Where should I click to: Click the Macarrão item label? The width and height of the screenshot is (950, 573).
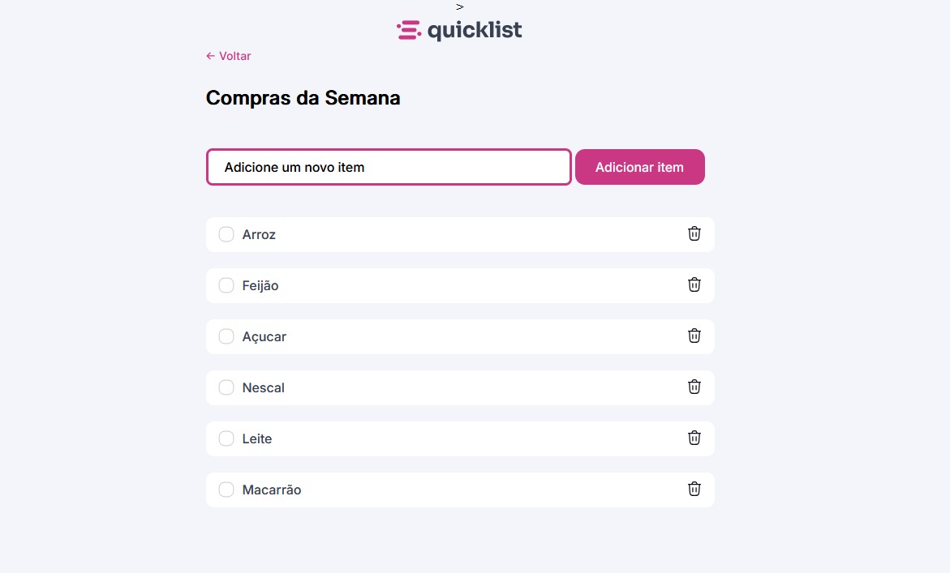[272, 490]
